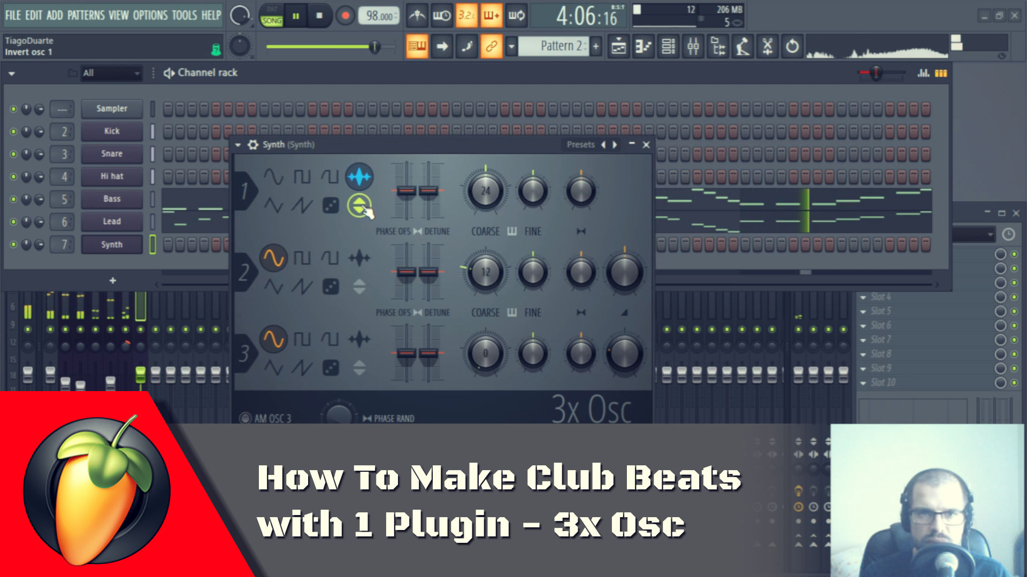Open channel filter All dropdown
1027x577 pixels.
[x=111, y=73]
